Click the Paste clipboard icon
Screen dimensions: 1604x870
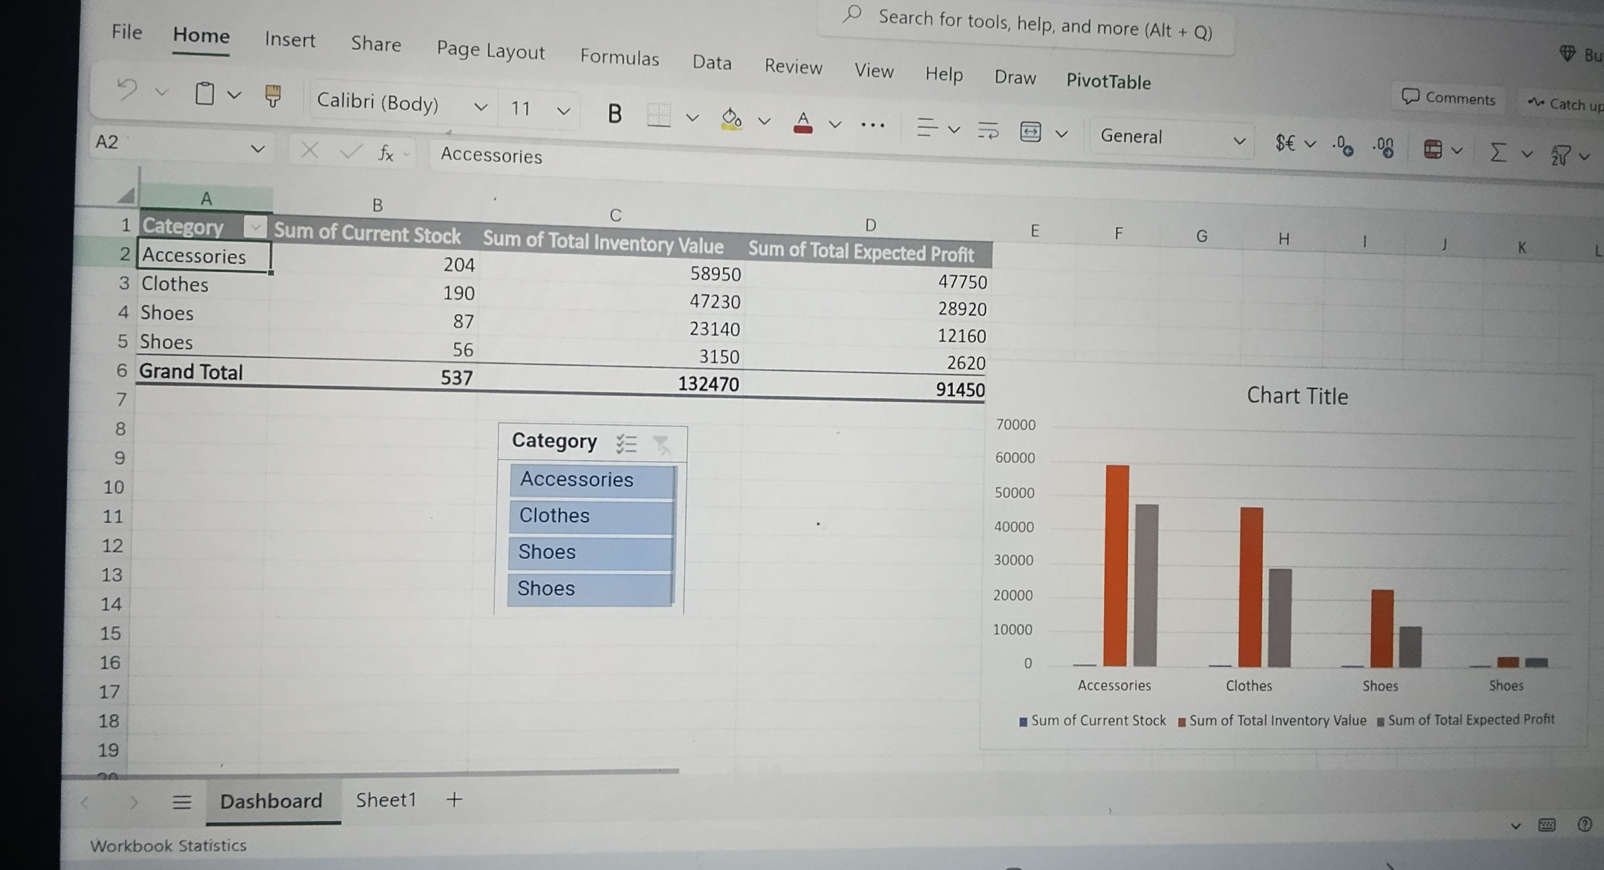[204, 93]
